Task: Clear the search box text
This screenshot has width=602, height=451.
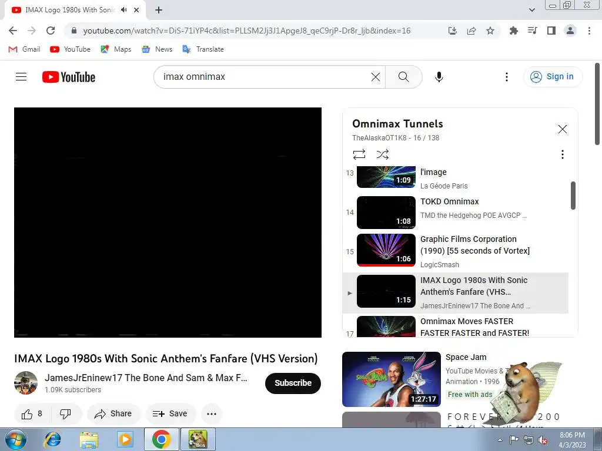Action: (x=376, y=77)
